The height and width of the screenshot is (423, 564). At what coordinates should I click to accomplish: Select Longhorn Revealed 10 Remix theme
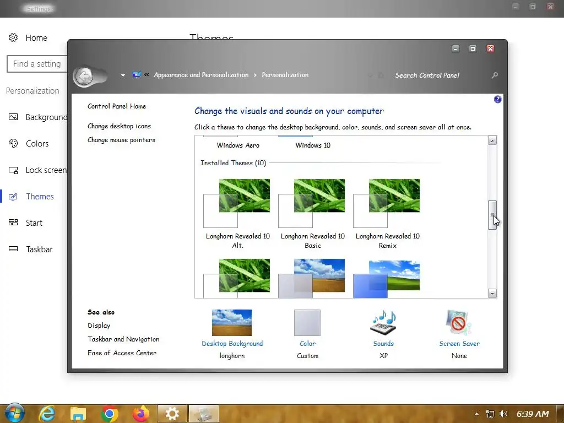coord(387,213)
